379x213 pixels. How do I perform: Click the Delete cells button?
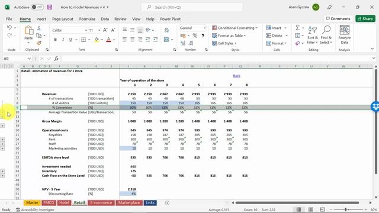coord(274,35)
